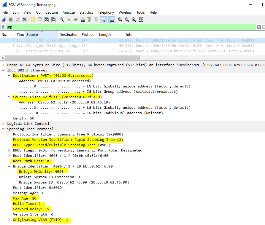The image size is (265, 225).
Task: Click the reload capture file icon
Action: (x=53, y=20)
